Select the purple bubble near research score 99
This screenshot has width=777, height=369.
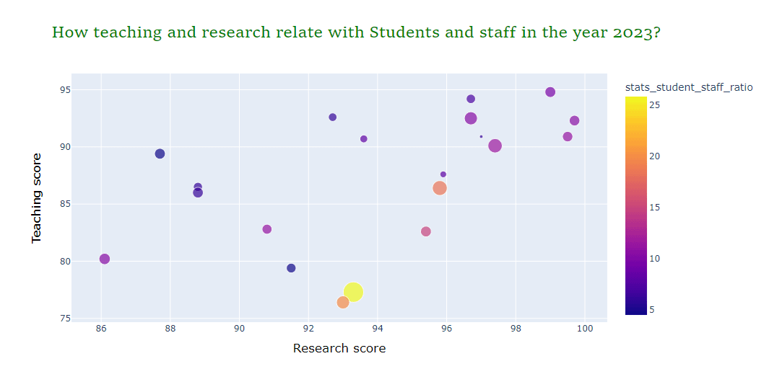click(x=550, y=92)
